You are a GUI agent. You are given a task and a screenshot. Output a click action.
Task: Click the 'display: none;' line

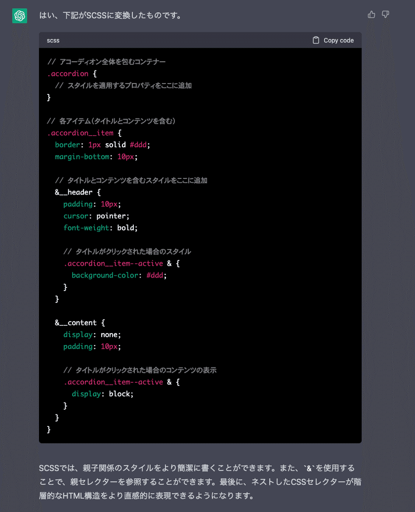[x=92, y=335]
